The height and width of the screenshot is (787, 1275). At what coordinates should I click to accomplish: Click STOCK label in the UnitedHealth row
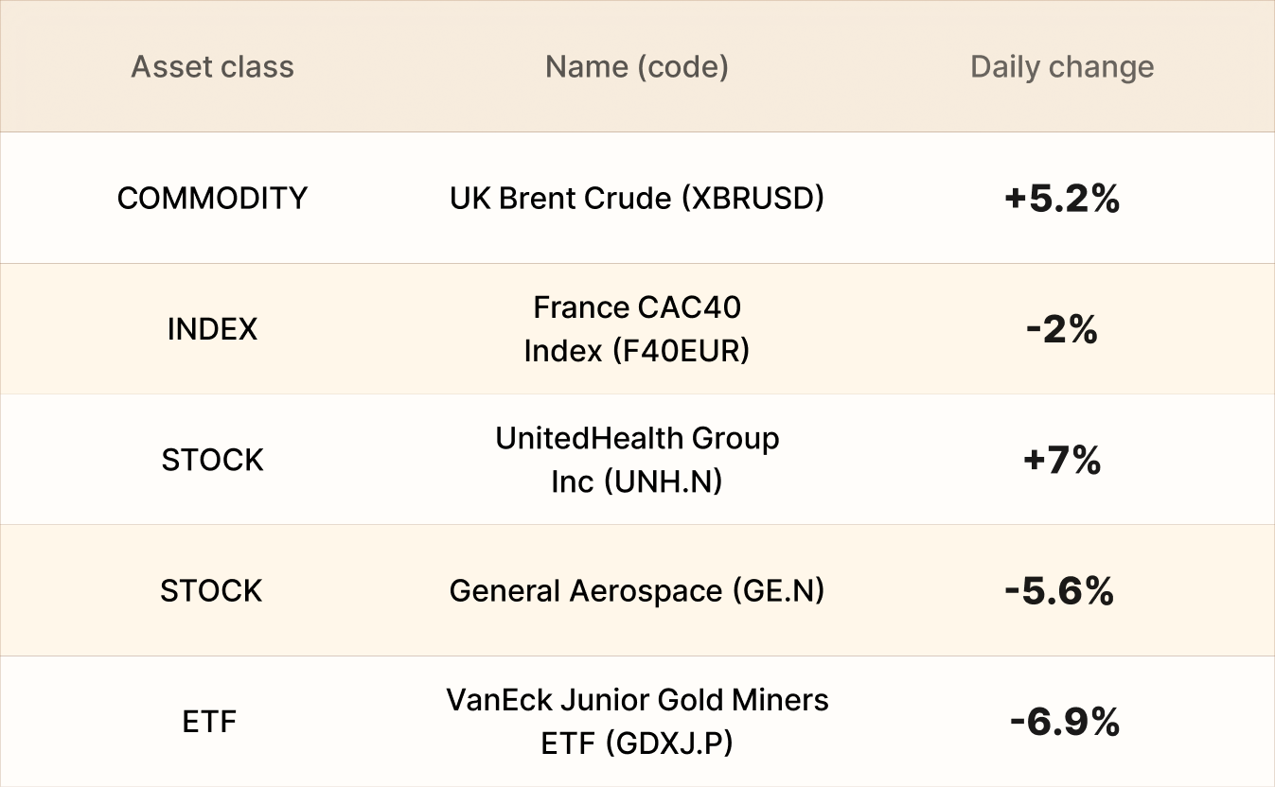click(x=212, y=460)
